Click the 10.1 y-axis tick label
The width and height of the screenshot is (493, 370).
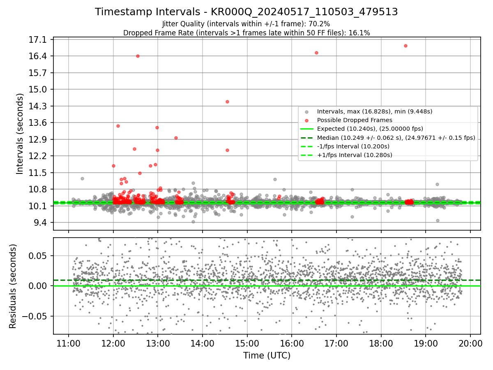point(38,206)
